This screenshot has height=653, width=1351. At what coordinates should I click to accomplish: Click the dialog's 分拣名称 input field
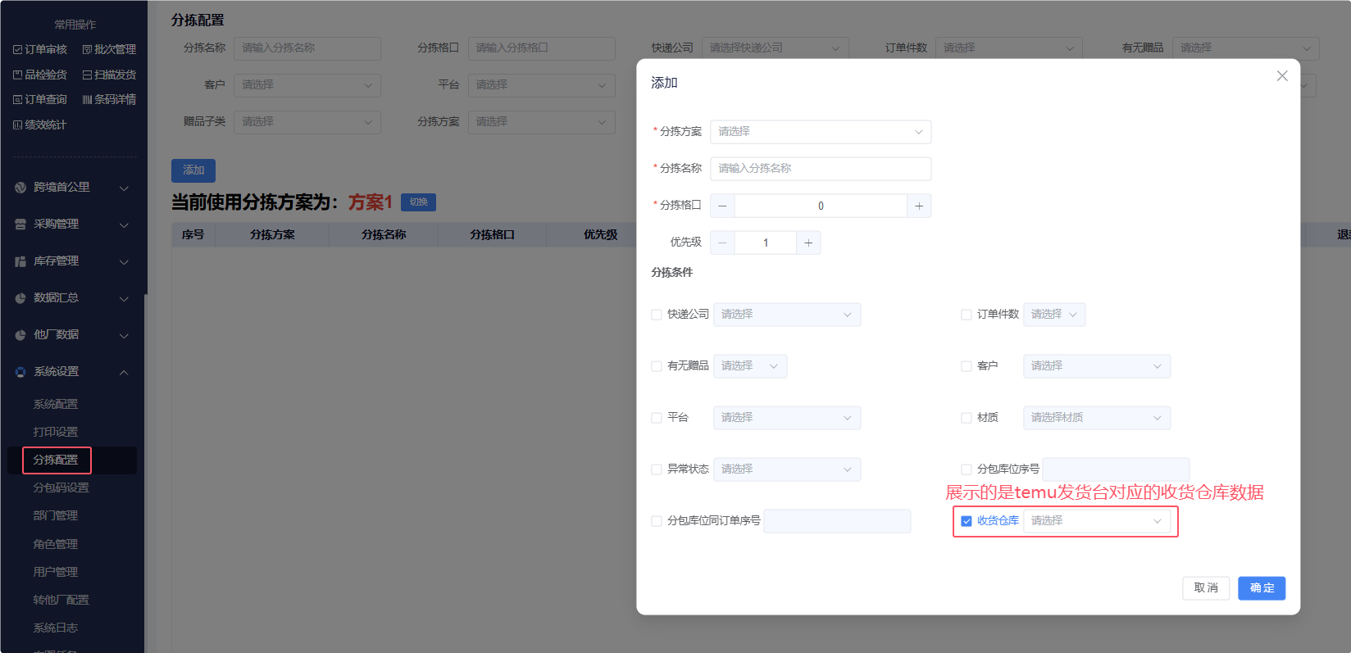coord(821,169)
